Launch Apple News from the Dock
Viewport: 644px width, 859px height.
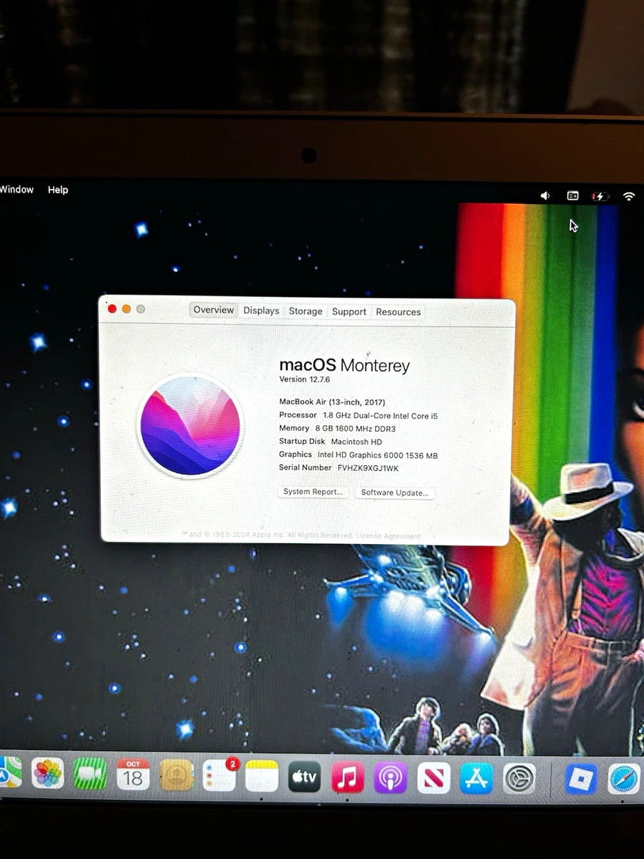coord(434,778)
